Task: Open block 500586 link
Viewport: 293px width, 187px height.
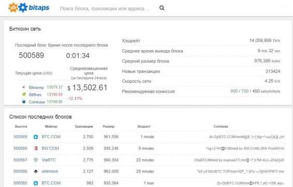Action: [x=20, y=172]
